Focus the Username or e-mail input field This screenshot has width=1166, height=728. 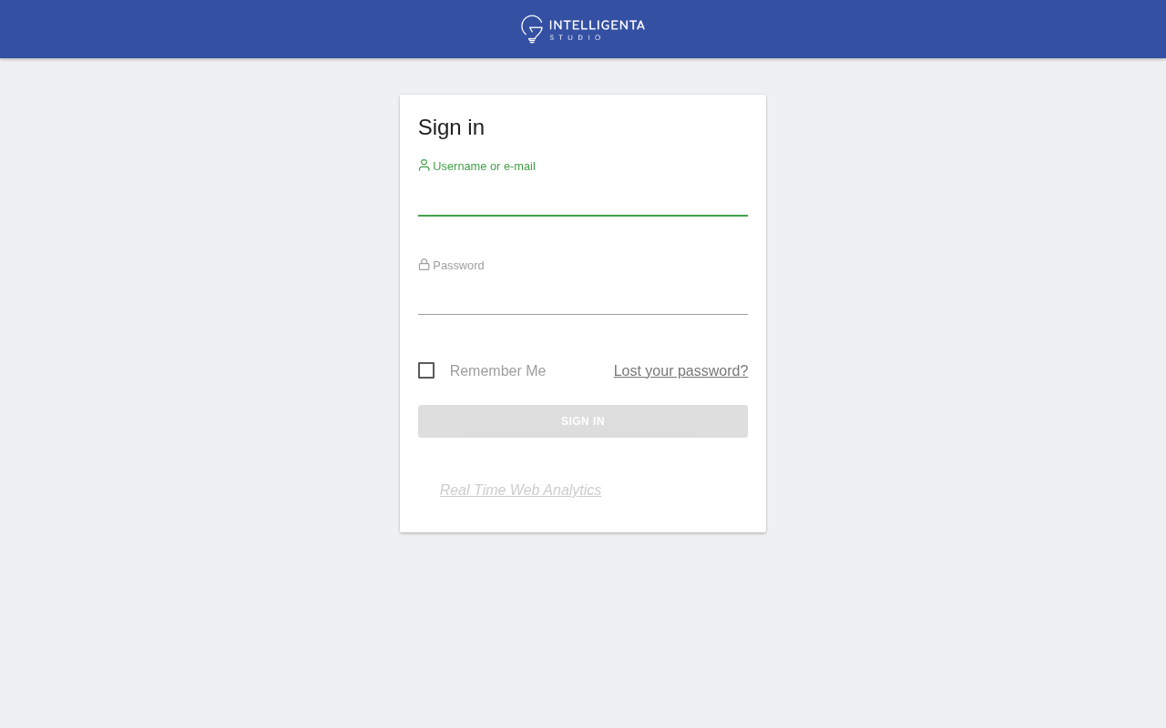click(x=583, y=198)
